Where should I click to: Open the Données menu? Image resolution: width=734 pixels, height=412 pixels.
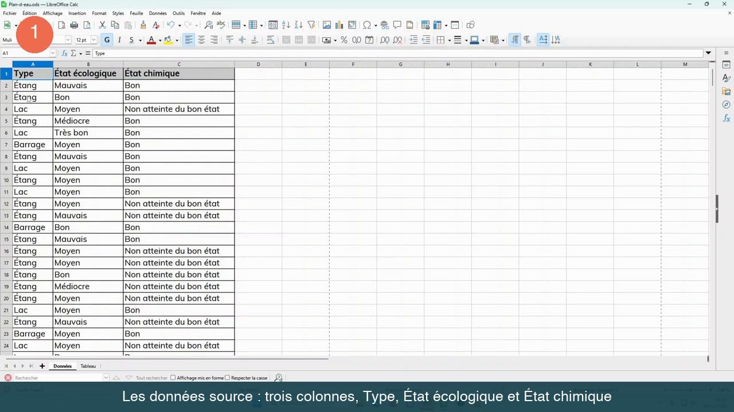point(158,13)
